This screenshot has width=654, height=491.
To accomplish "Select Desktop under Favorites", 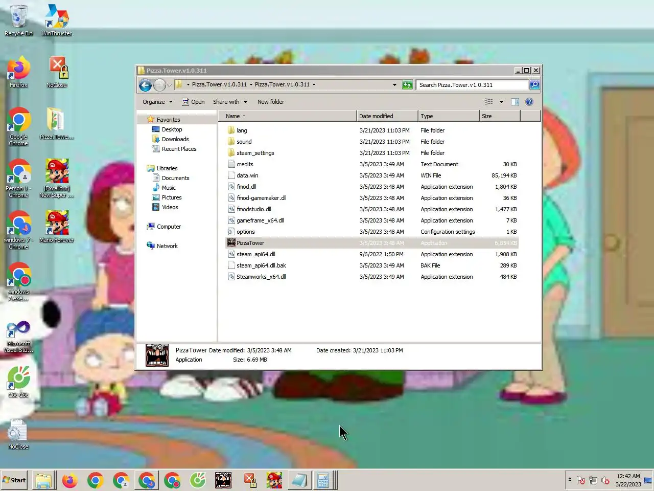I will click(172, 129).
